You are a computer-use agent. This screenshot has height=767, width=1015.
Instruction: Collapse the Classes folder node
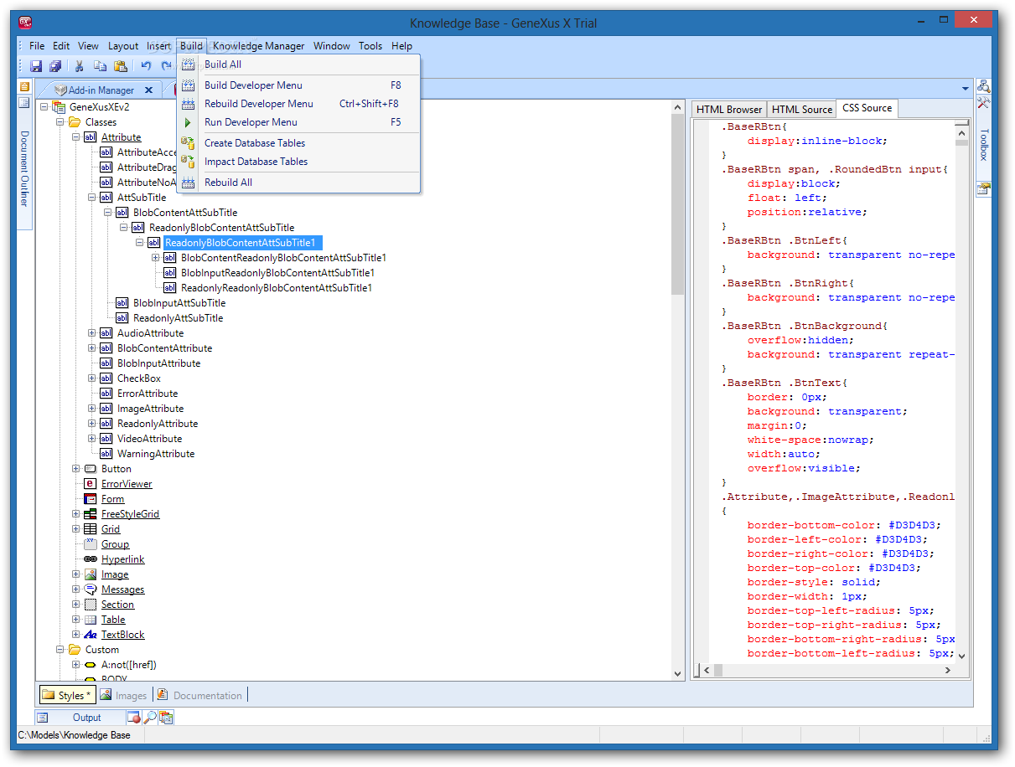[60, 122]
